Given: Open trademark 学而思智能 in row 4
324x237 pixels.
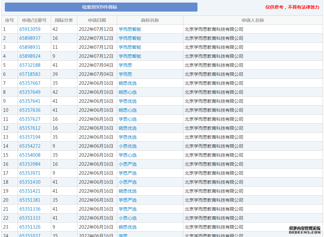Looking at the screenshot, I should [130, 56].
